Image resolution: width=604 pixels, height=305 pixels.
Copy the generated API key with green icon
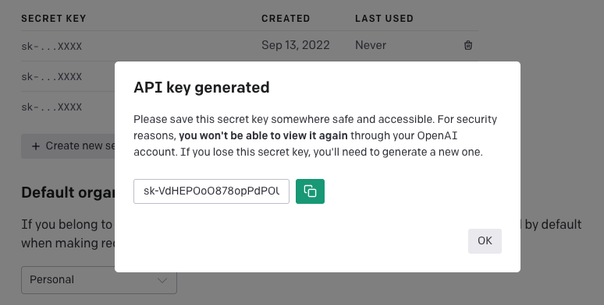[310, 191]
